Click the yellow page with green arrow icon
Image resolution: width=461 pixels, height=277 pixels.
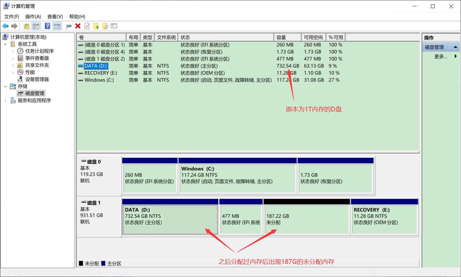pos(96,26)
